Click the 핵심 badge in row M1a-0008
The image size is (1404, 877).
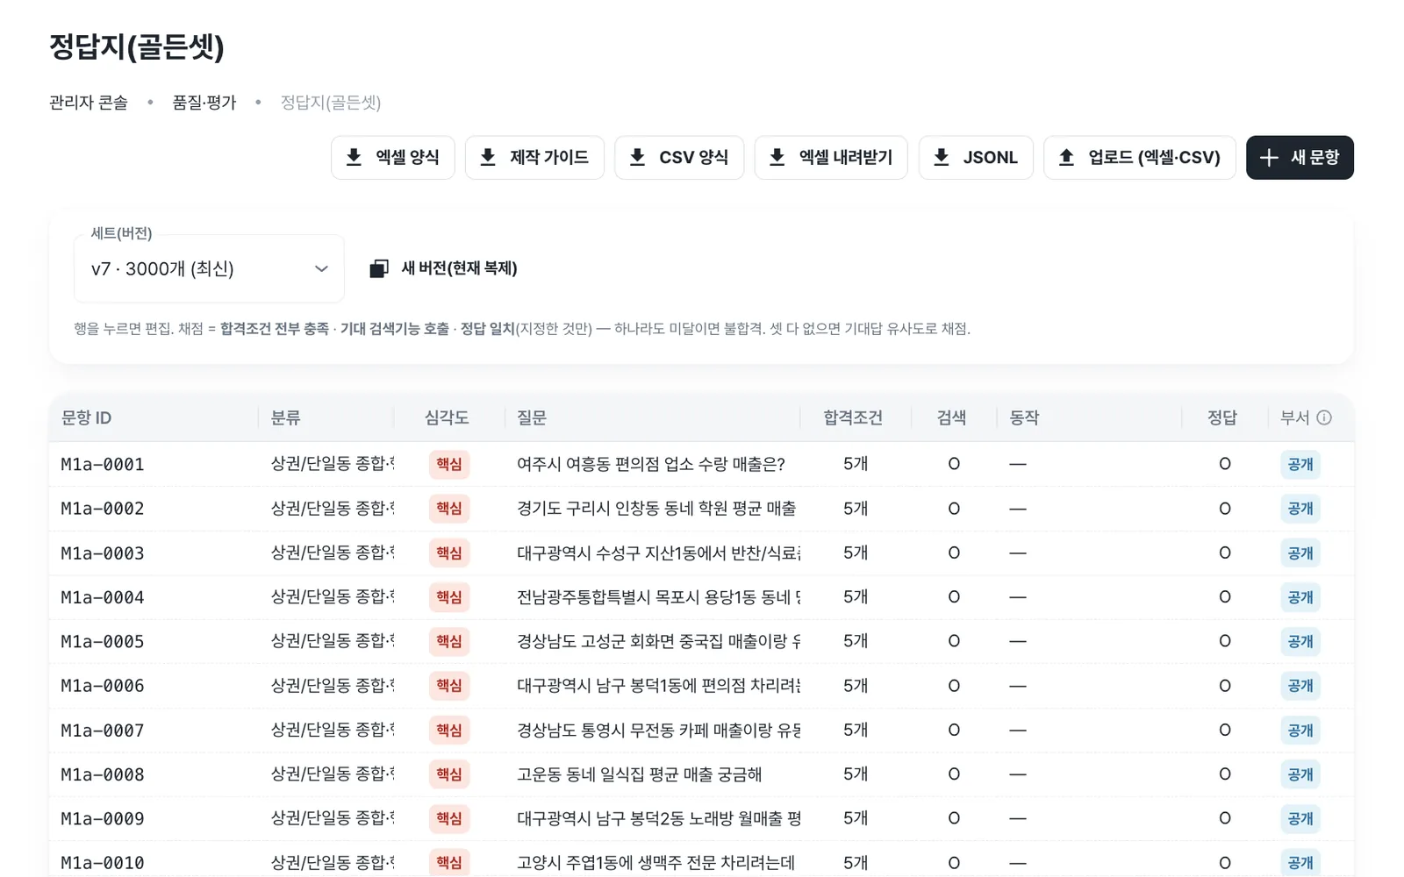pyautogui.click(x=449, y=774)
